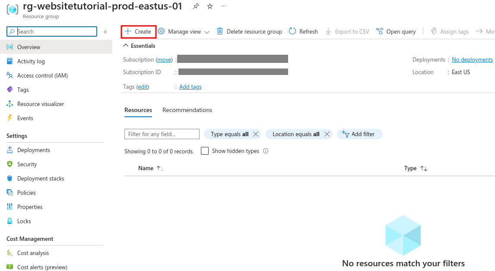This screenshot has width=495, height=271.
Task: Click the East US location value
Action: pyautogui.click(x=461, y=72)
